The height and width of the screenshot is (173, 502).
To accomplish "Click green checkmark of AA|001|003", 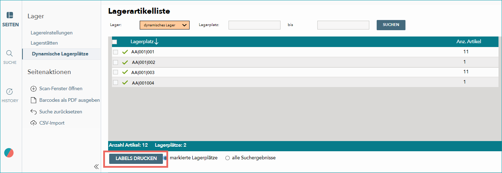I will coord(125,72).
